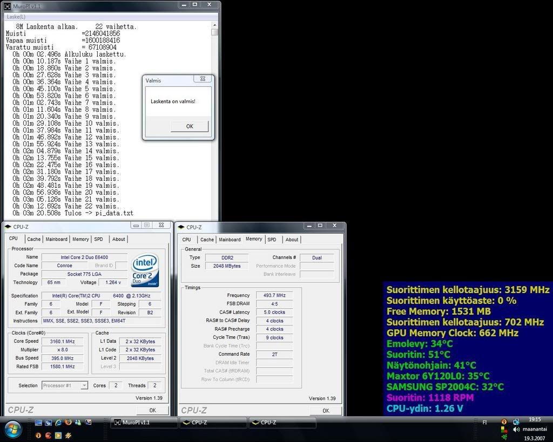
Task: Switch to the Mainboard tab in left CPU-Z
Action: (x=56, y=239)
